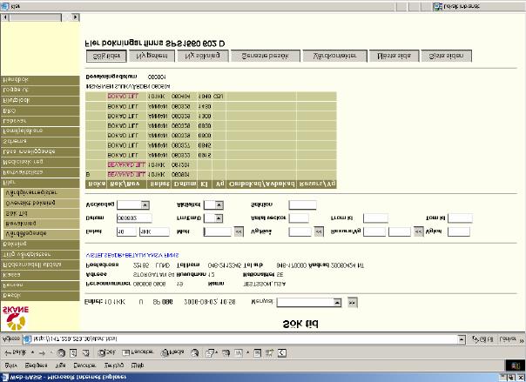The height and width of the screenshot is (382, 526).
Task: Click the page icon in the address bar
Action: [x=27, y=339]
